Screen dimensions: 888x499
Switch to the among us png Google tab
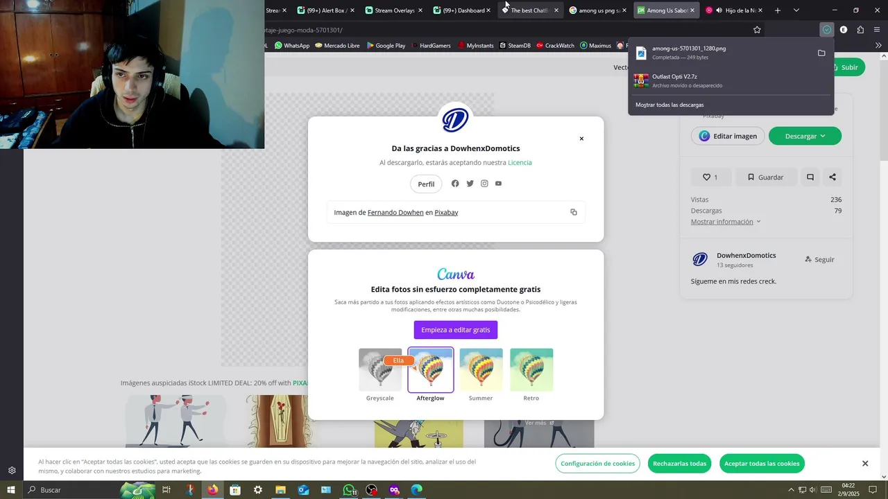click(597, 10)
